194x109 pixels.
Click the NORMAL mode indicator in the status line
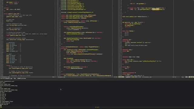(x=121, y=77)
